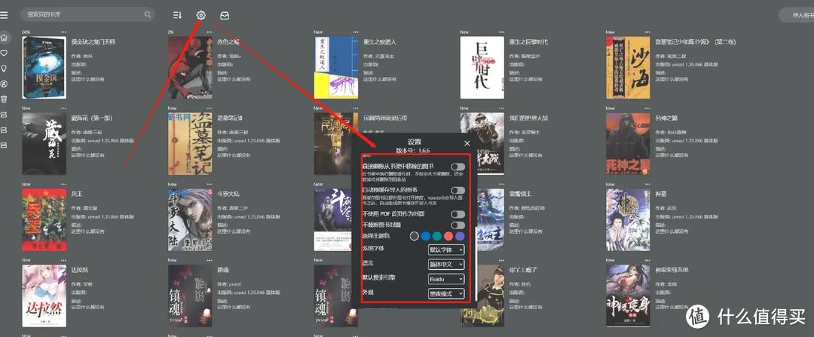Viewport: 814px width, 337px height.
Task: Open favorites heart icon in sidebar
Action: [x=4, y=53]
